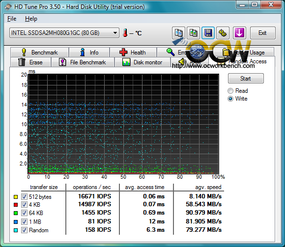
Task: Open the Disk monitor tab
Action: 142,62
